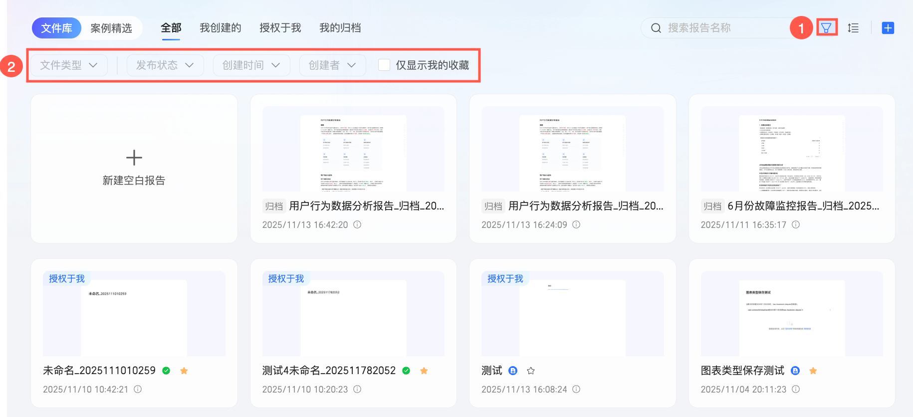Click the search magnifier icon

tap(656, 28)
